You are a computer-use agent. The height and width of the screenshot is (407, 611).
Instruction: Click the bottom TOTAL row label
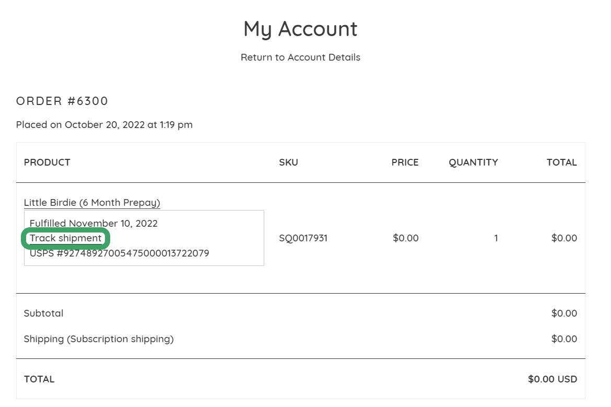point(39,379)
